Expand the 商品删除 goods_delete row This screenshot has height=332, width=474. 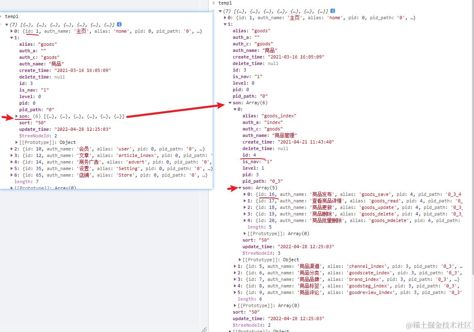click(245, 214)
